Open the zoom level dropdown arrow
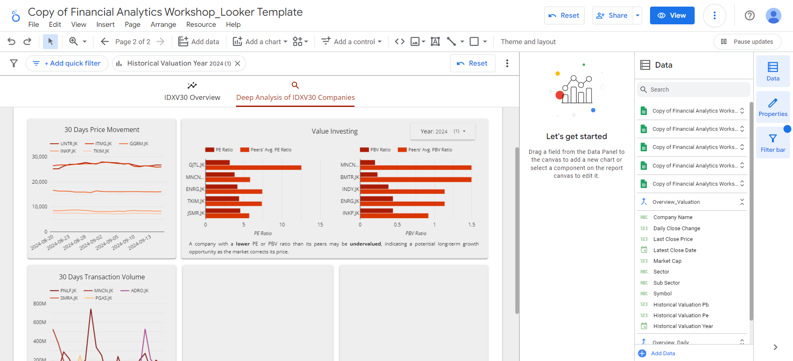The image size is (793, 361). coord(85,42)
